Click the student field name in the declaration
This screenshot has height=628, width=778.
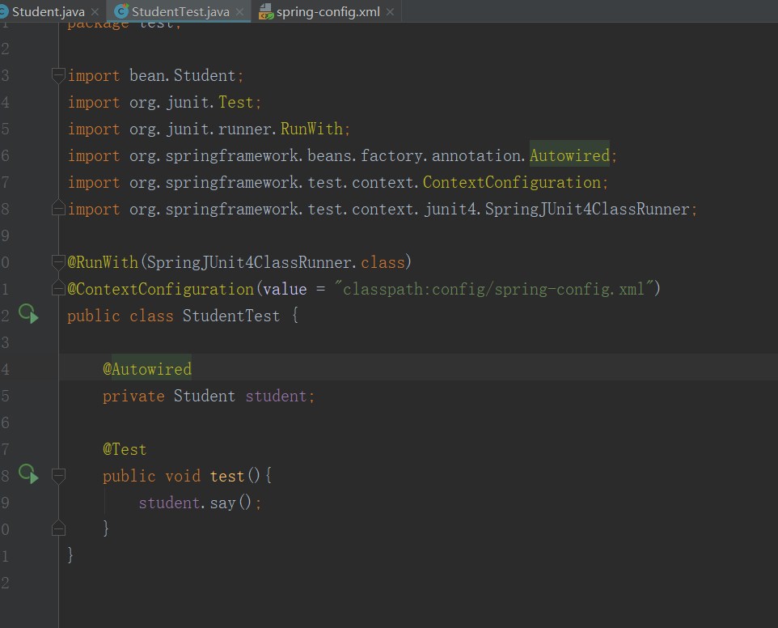[x=276, y=397]
